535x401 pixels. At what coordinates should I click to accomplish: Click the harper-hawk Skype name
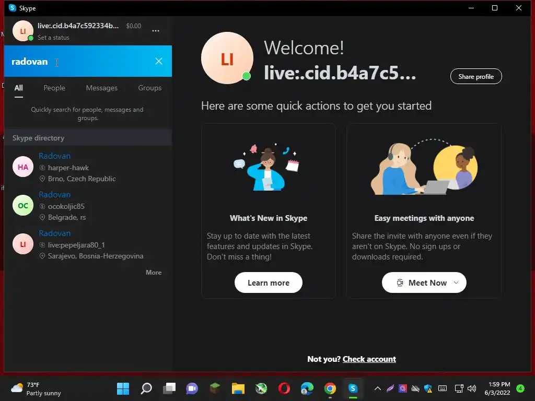68,168
